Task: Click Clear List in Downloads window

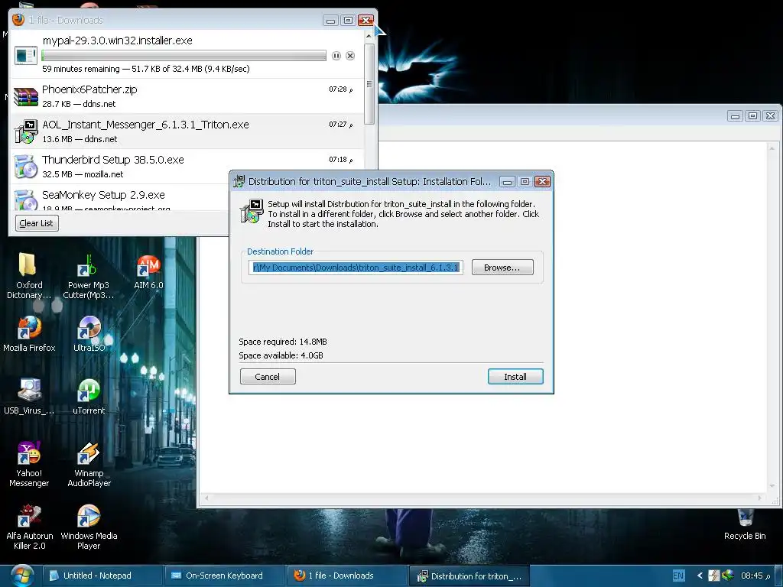Action: click(x=37, y=223)
